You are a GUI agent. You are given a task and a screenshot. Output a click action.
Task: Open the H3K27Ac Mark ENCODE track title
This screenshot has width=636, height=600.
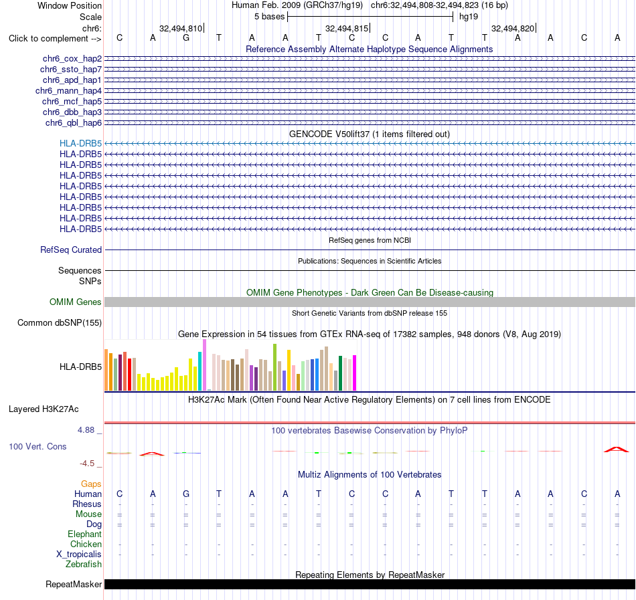click(369, 400)
